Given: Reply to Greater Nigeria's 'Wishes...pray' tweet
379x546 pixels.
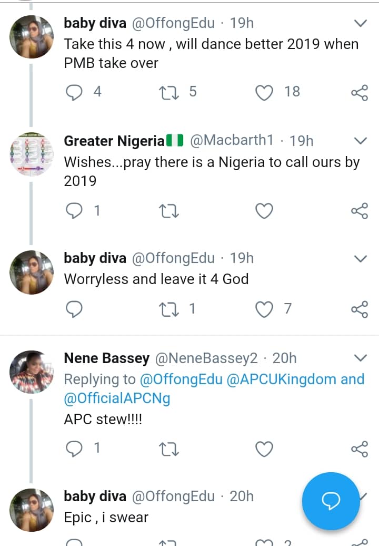Looking at the screenshot, I should [75, 211].
